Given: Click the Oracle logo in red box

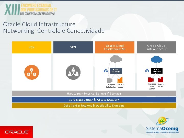Looking at the screenshot, I should [x=16, y=132].
